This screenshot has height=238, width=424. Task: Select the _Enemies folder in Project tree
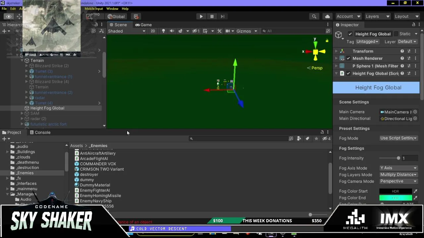click(25, 173)
